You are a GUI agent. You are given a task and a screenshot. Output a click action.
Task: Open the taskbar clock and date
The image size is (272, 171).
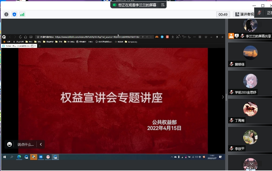pos(212,157)
